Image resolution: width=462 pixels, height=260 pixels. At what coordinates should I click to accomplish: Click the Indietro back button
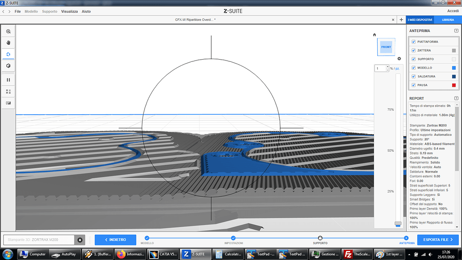pos(115,240)
